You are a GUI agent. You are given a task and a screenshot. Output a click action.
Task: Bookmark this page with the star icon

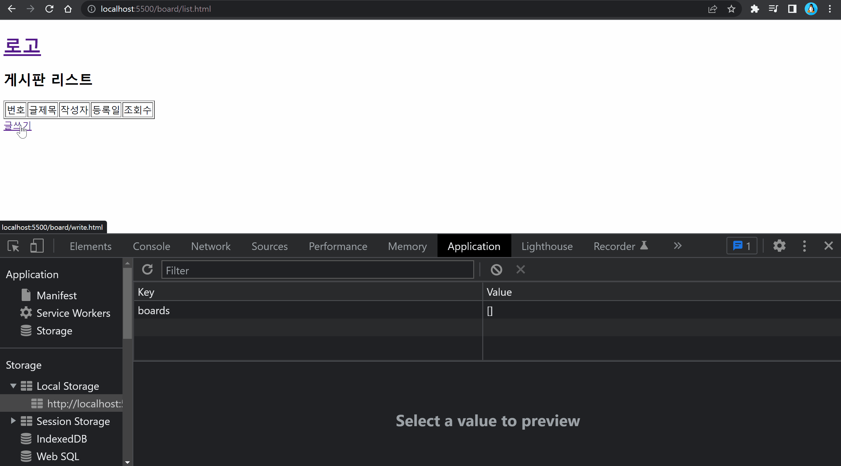(731, 9)
